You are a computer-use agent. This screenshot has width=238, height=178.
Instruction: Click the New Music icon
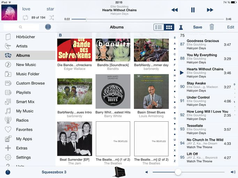(8, 65)
